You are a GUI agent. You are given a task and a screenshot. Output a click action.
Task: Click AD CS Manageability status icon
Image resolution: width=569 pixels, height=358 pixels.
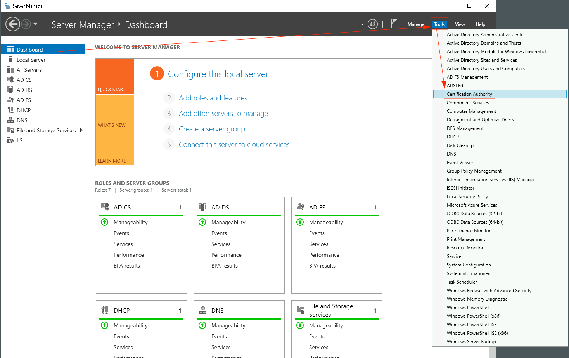(x=105, y=222)
